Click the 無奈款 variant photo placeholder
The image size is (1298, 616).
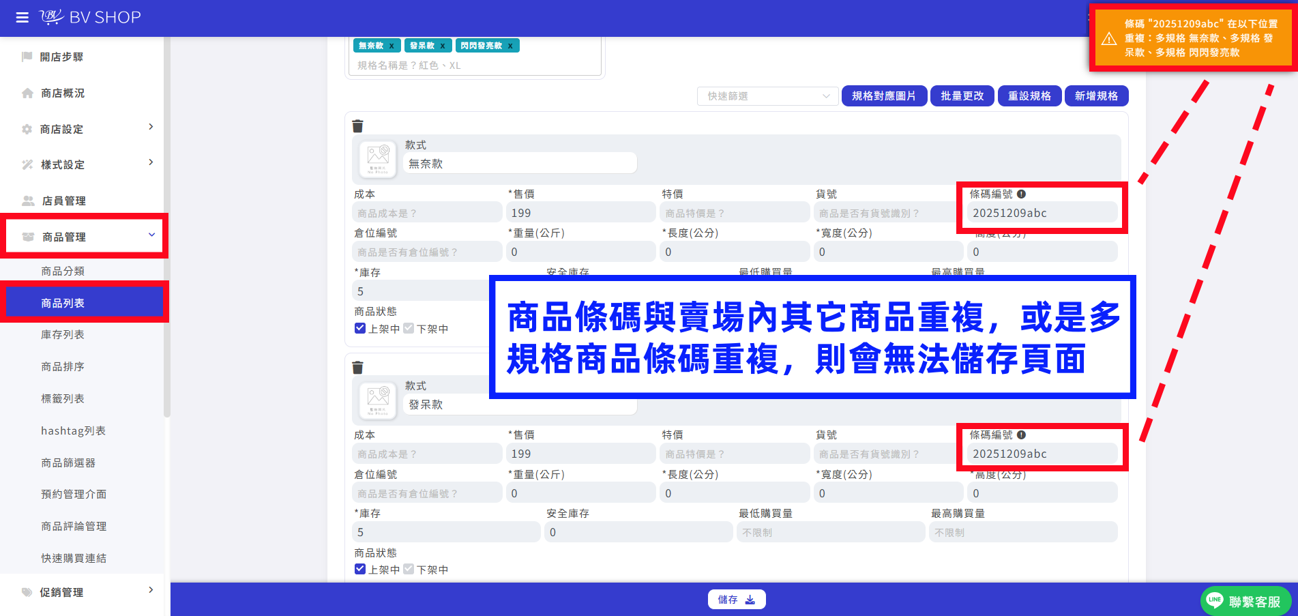pyautogui.click(x=378, y=159)
